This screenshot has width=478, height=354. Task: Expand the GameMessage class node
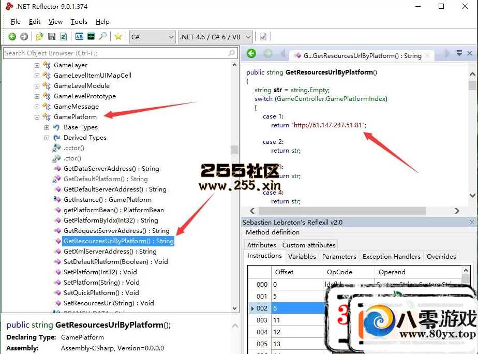click(x=37, y=107)
